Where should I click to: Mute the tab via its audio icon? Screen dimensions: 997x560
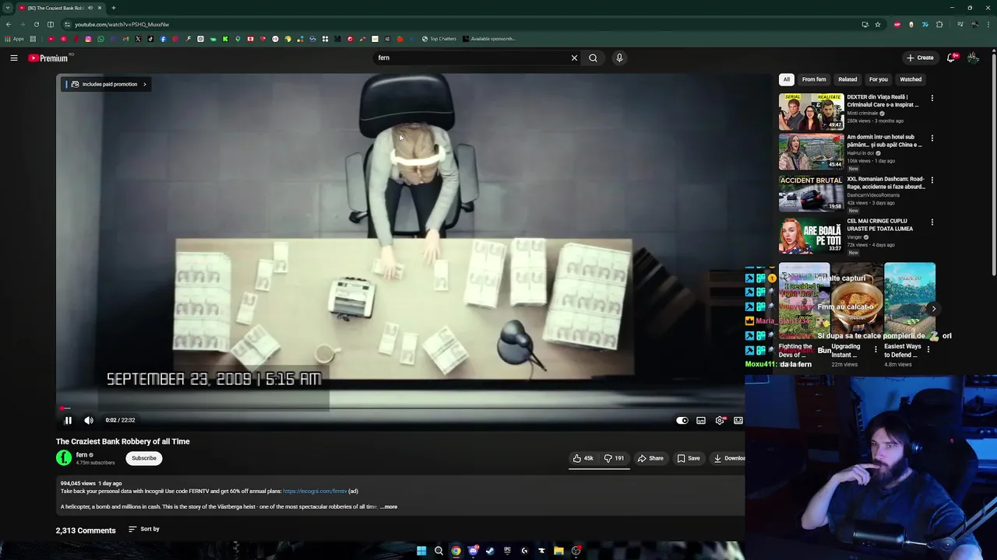point(90,8)
